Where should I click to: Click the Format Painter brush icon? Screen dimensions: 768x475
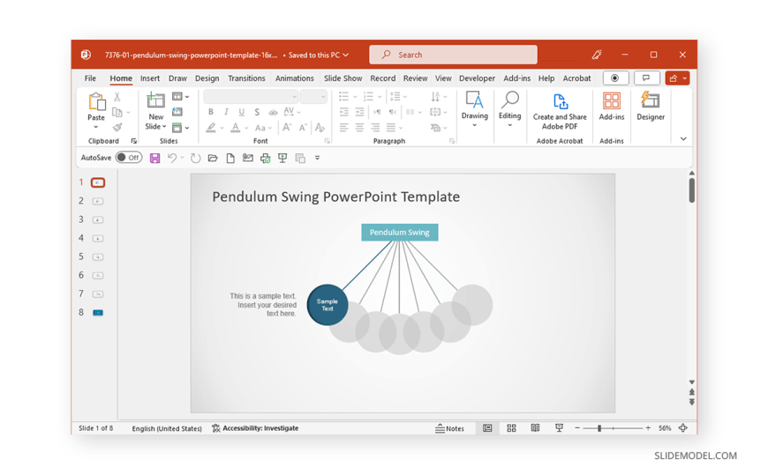coord(117,128)
